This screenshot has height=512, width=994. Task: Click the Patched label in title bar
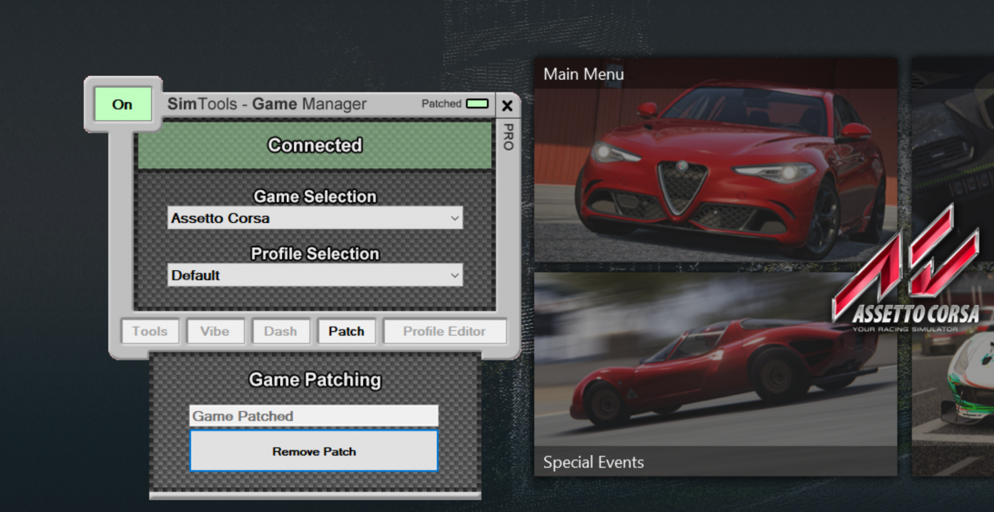click(x=442, y=104)
